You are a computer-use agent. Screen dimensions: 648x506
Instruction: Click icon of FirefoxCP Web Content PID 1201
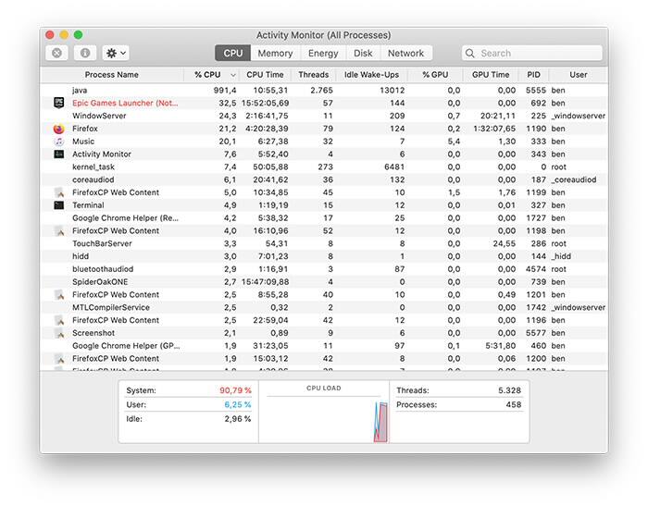(x=59, y=294)
